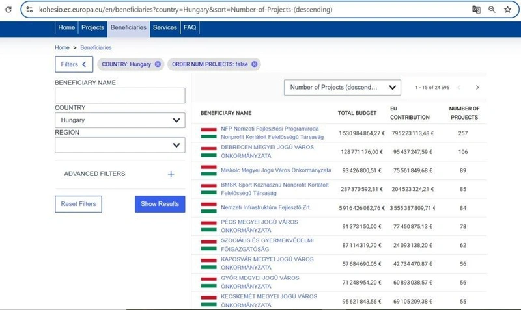Focus the Beneficiary Name input field
Image resolution: width=521 pixels, height=310 pixels.
[x=120, y=96]
